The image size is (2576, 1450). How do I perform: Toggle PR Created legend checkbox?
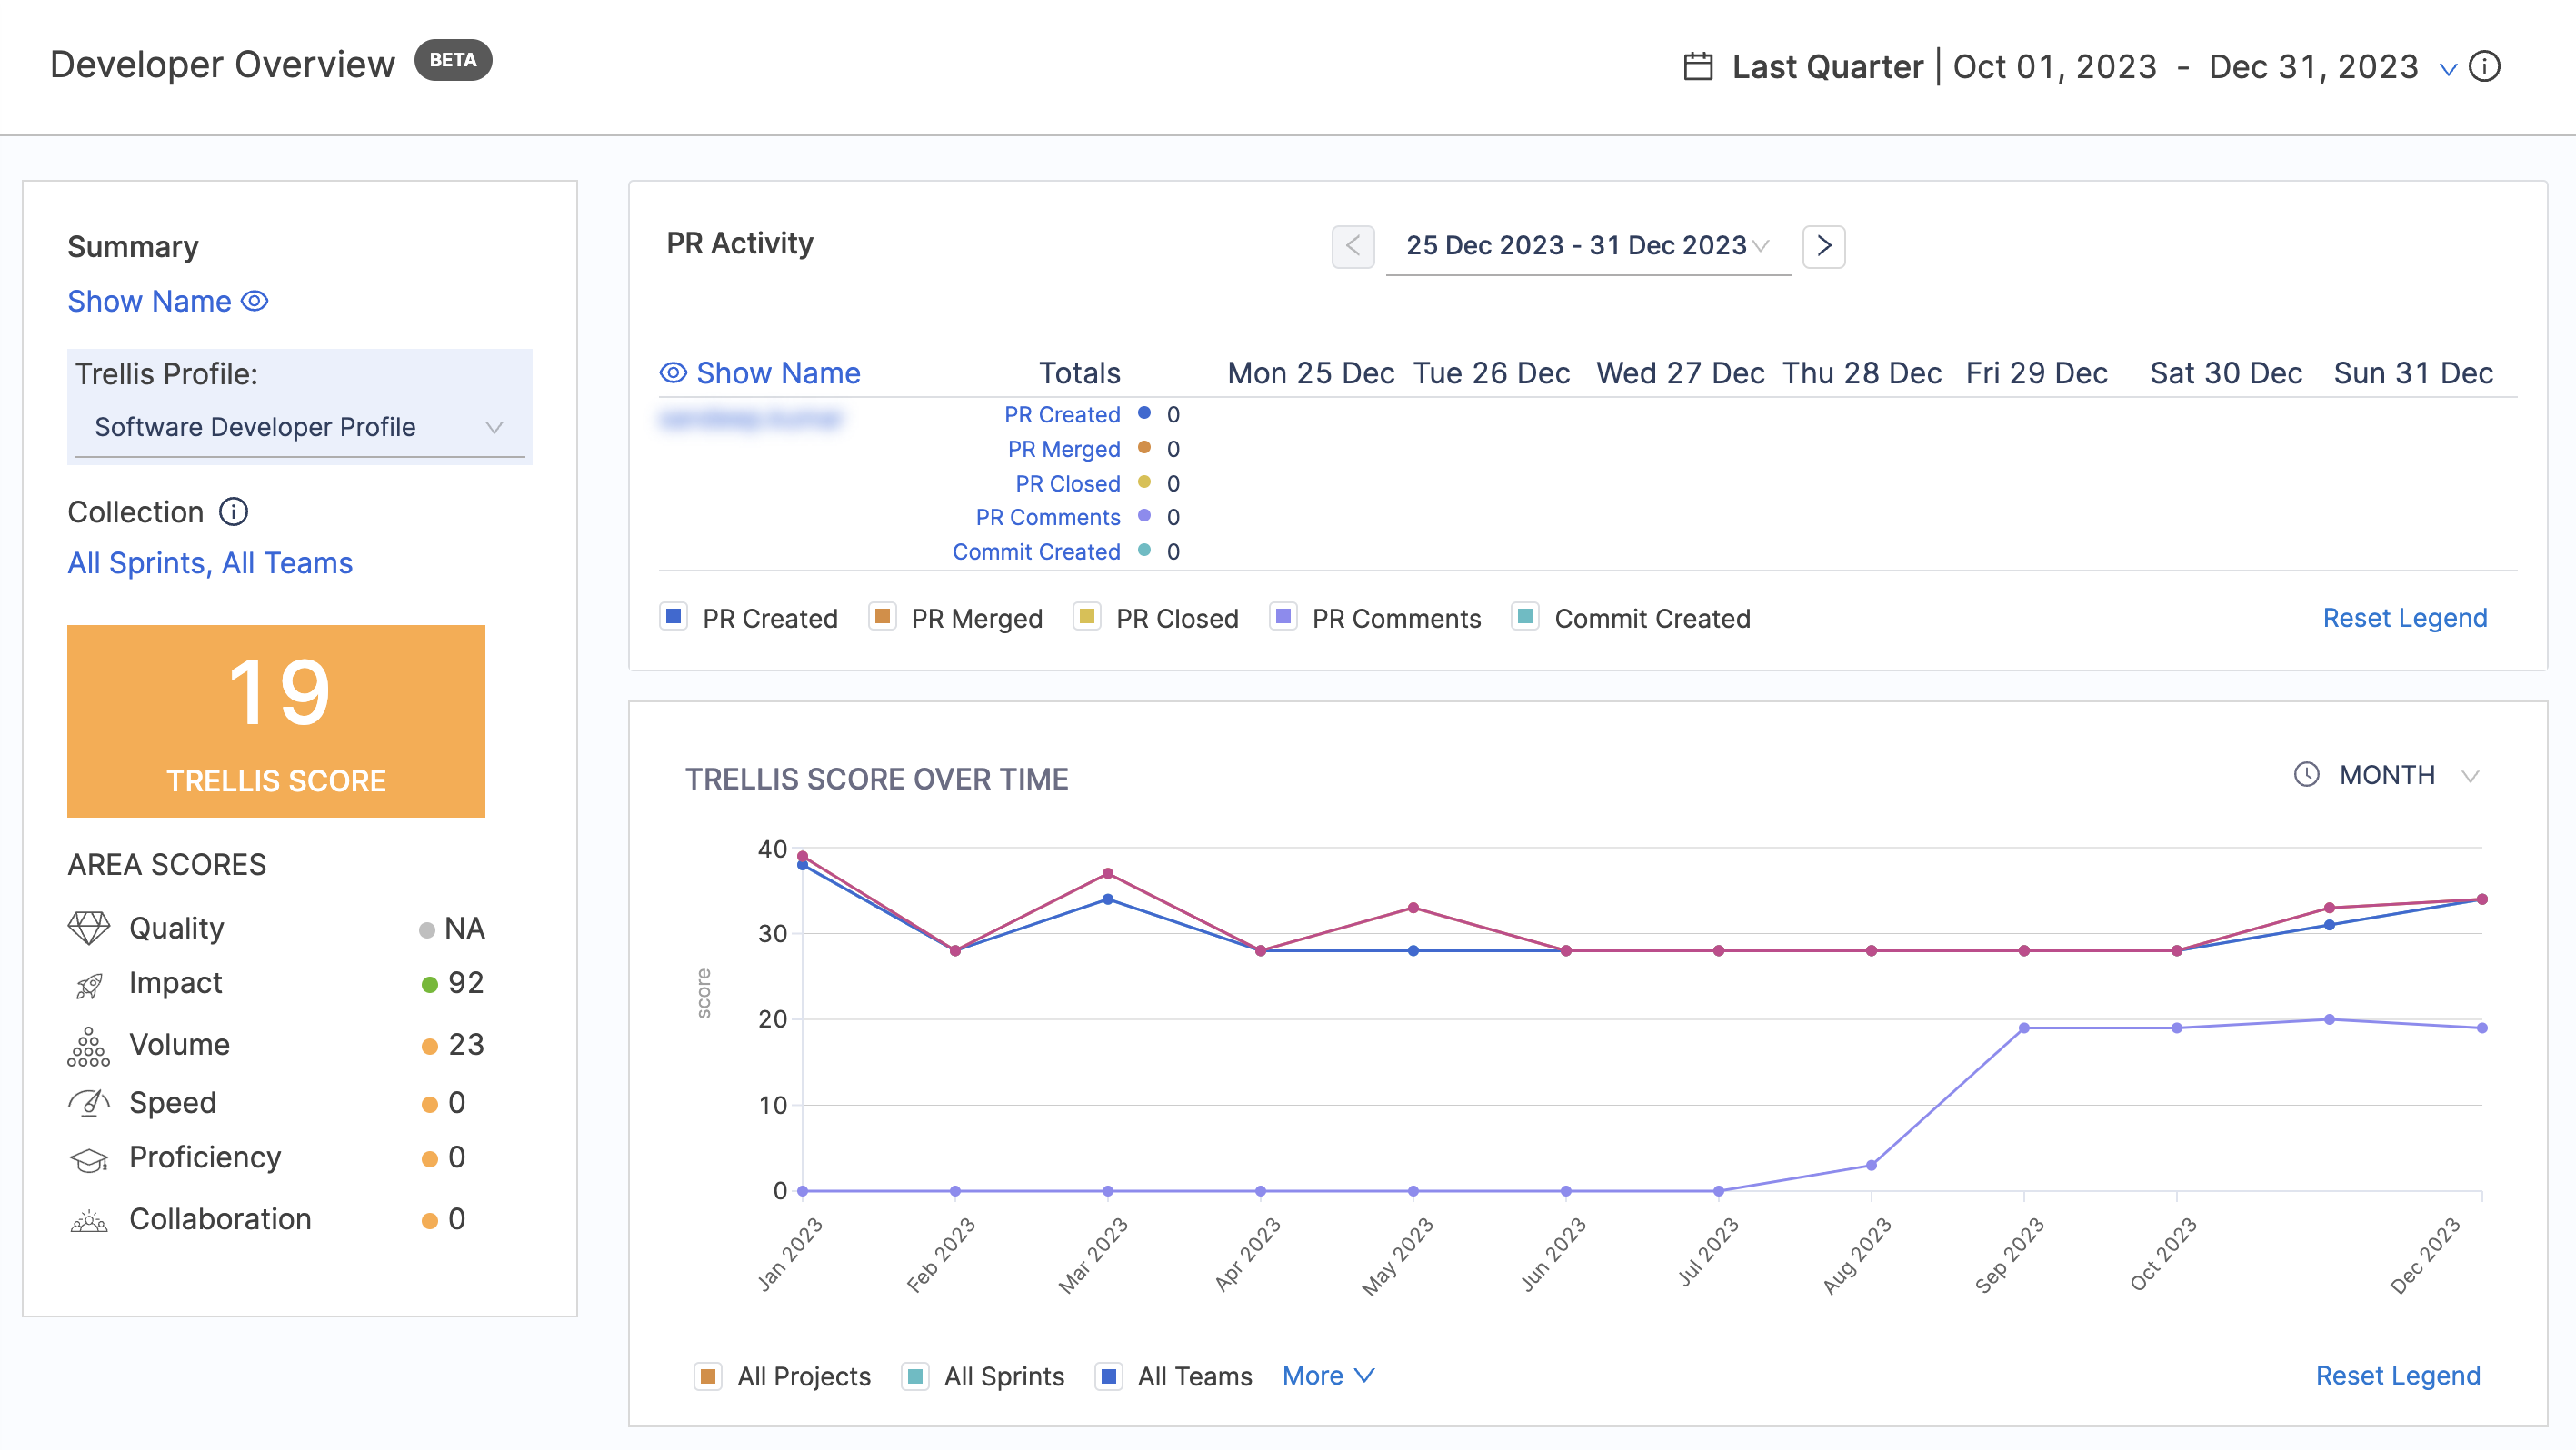(x=674, y=617)
